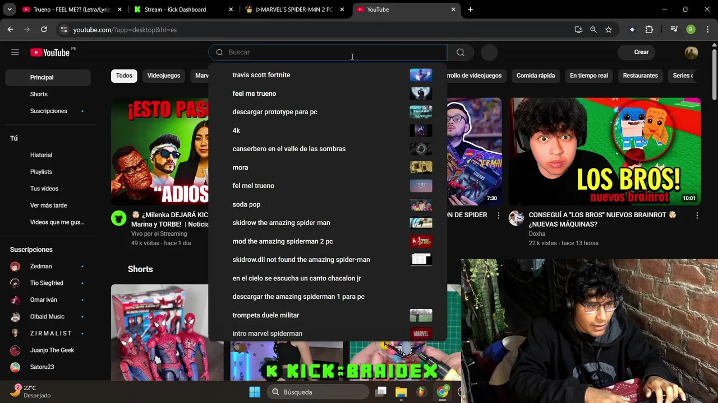
Task: Click the weather widget 22°C Despejado
Action: pos(31,391)
